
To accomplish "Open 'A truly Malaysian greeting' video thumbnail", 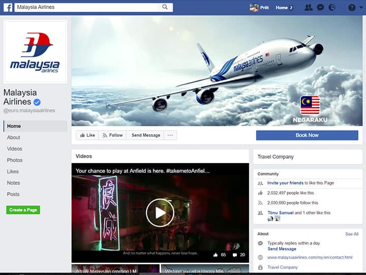I will tap(115, 268).
